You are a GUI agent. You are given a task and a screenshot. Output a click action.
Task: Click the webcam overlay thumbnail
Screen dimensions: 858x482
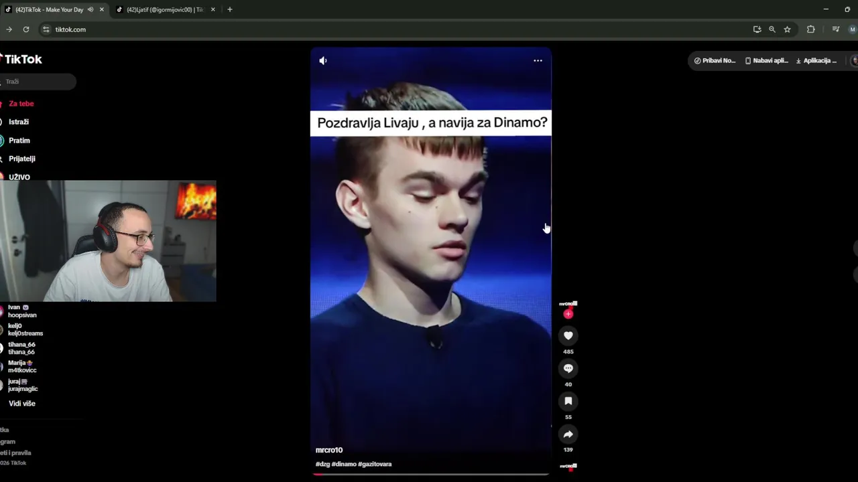pos(108,241)
